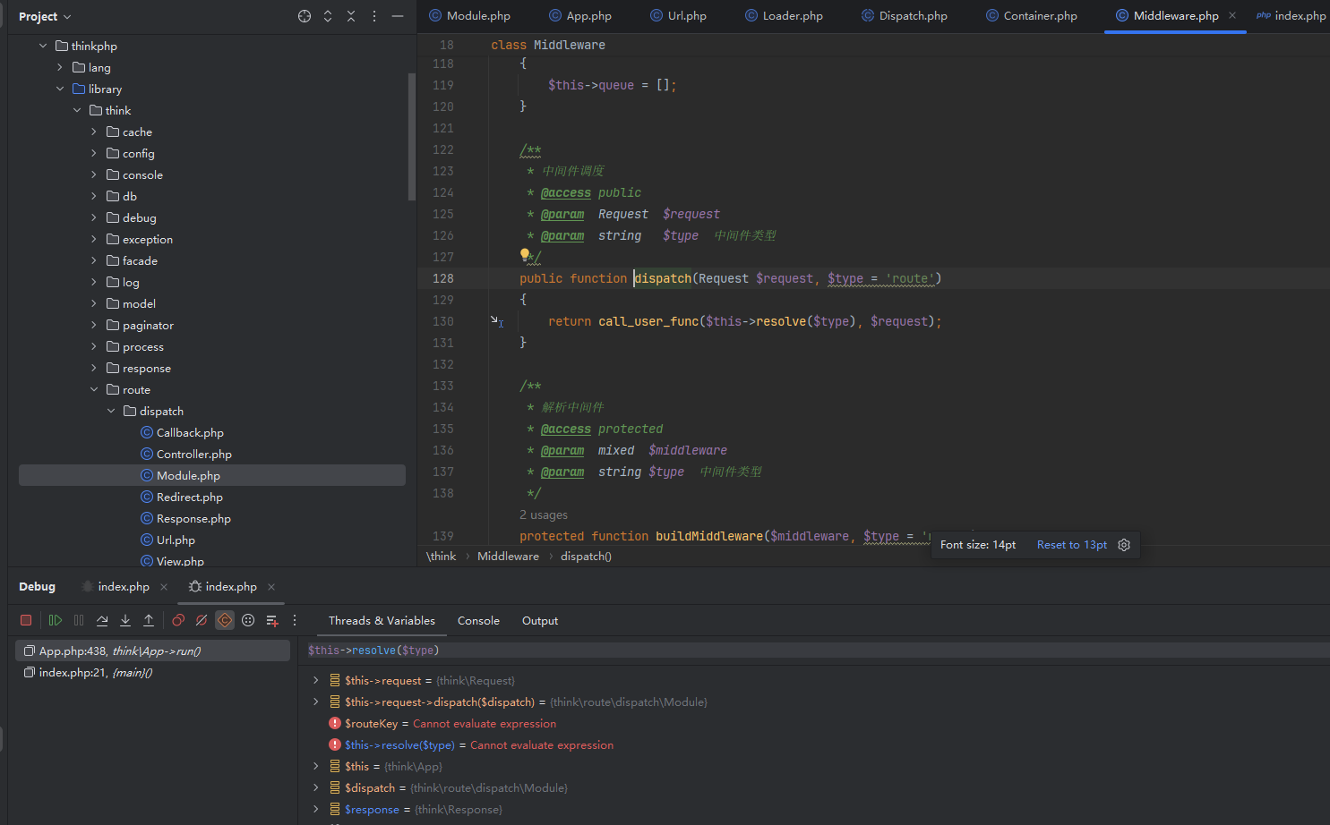Select opened file target icon in Project panel
Image resolution: width=1330 pixels, height=825 pixels.
coord(305,16)
